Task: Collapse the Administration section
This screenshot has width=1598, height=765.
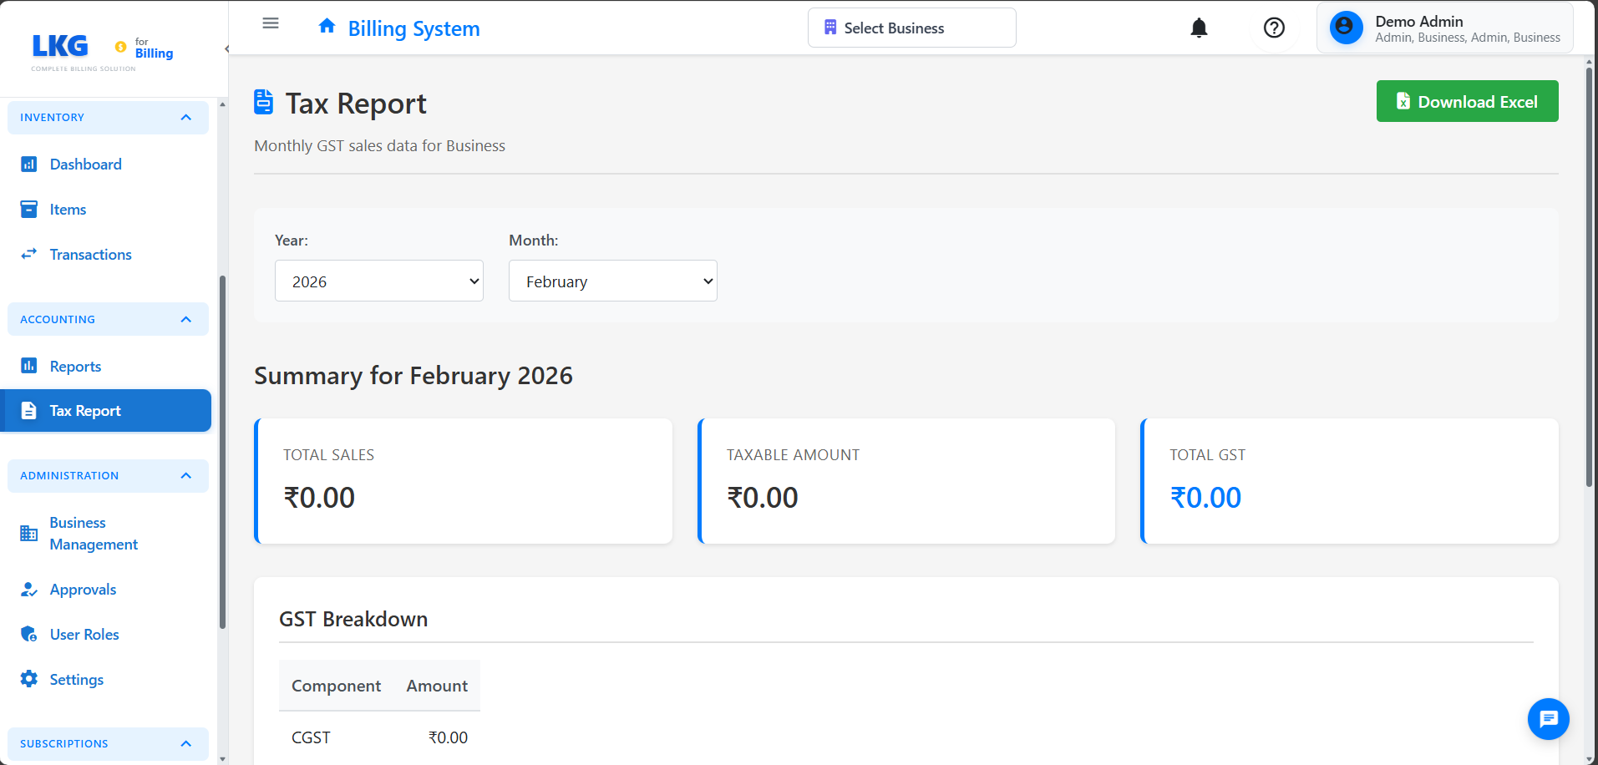Action: 185,476
